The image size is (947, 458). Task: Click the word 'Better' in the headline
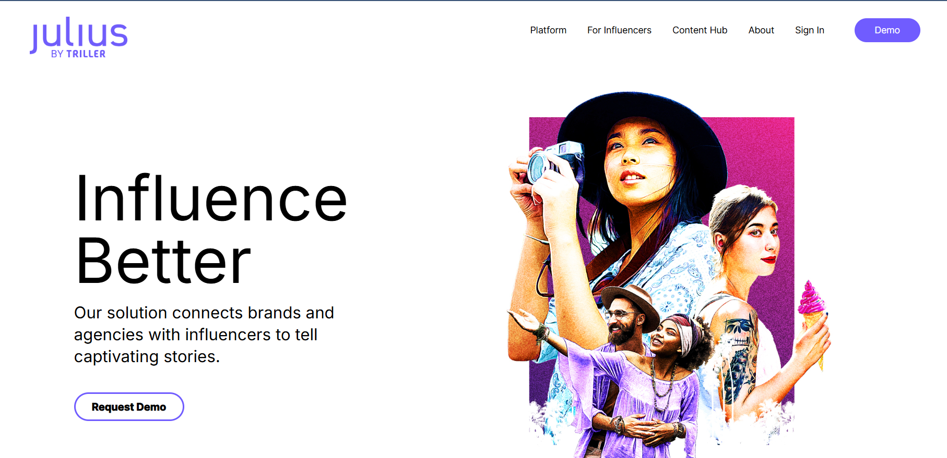[x=163, y=261]
